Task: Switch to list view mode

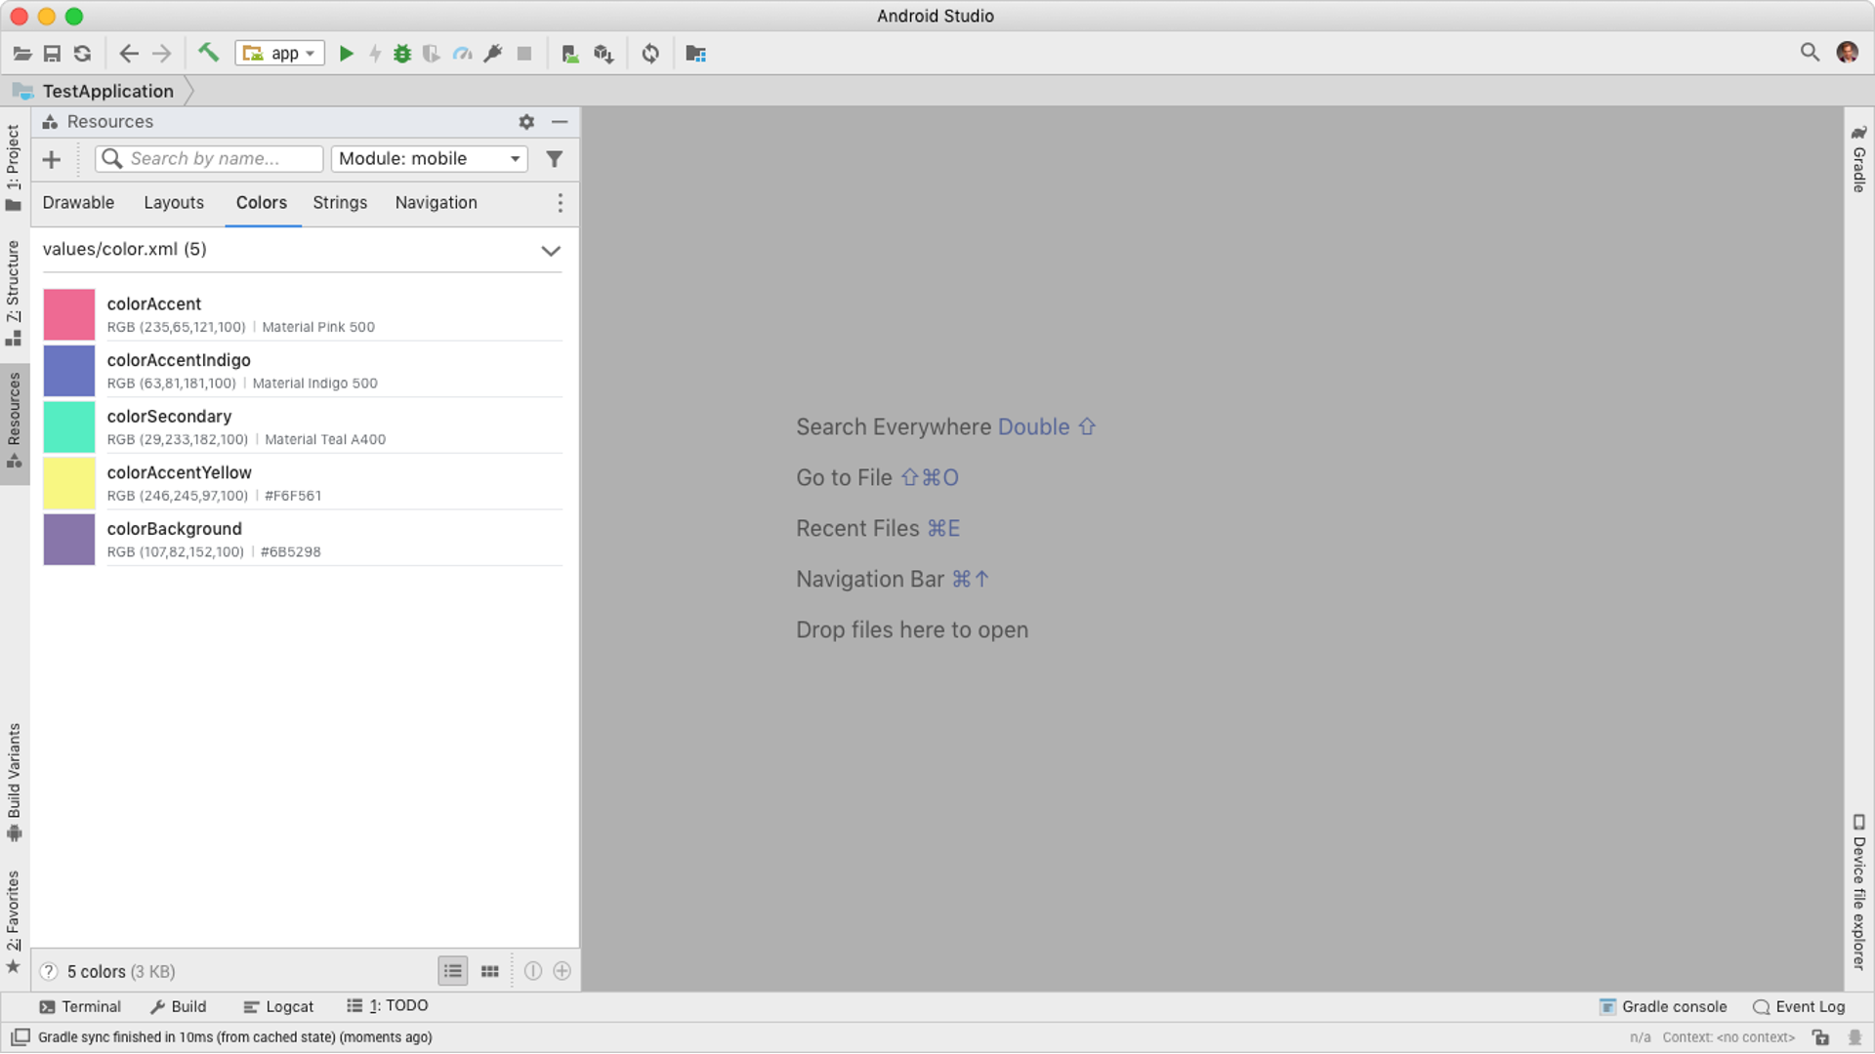Action: [452, 971]
